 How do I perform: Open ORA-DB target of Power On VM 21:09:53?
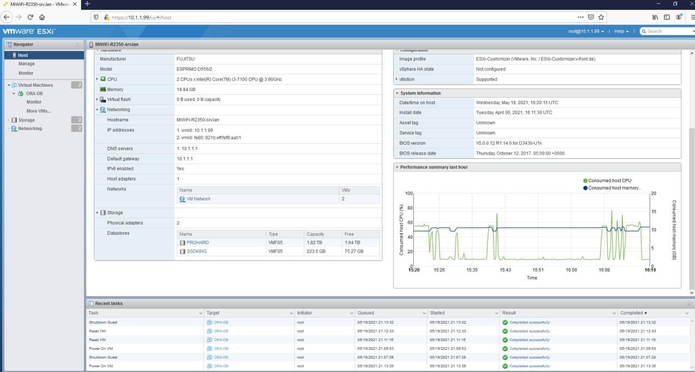pos(221,349)
